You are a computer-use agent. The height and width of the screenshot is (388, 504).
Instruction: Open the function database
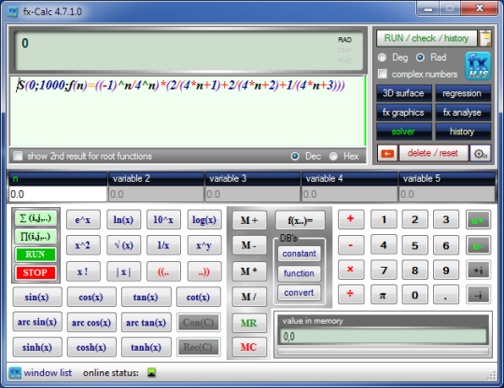pos(300,273)
